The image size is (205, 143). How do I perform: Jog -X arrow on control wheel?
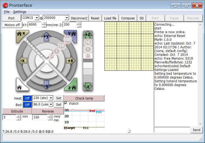pyautogui.click(x=22, y=61)
